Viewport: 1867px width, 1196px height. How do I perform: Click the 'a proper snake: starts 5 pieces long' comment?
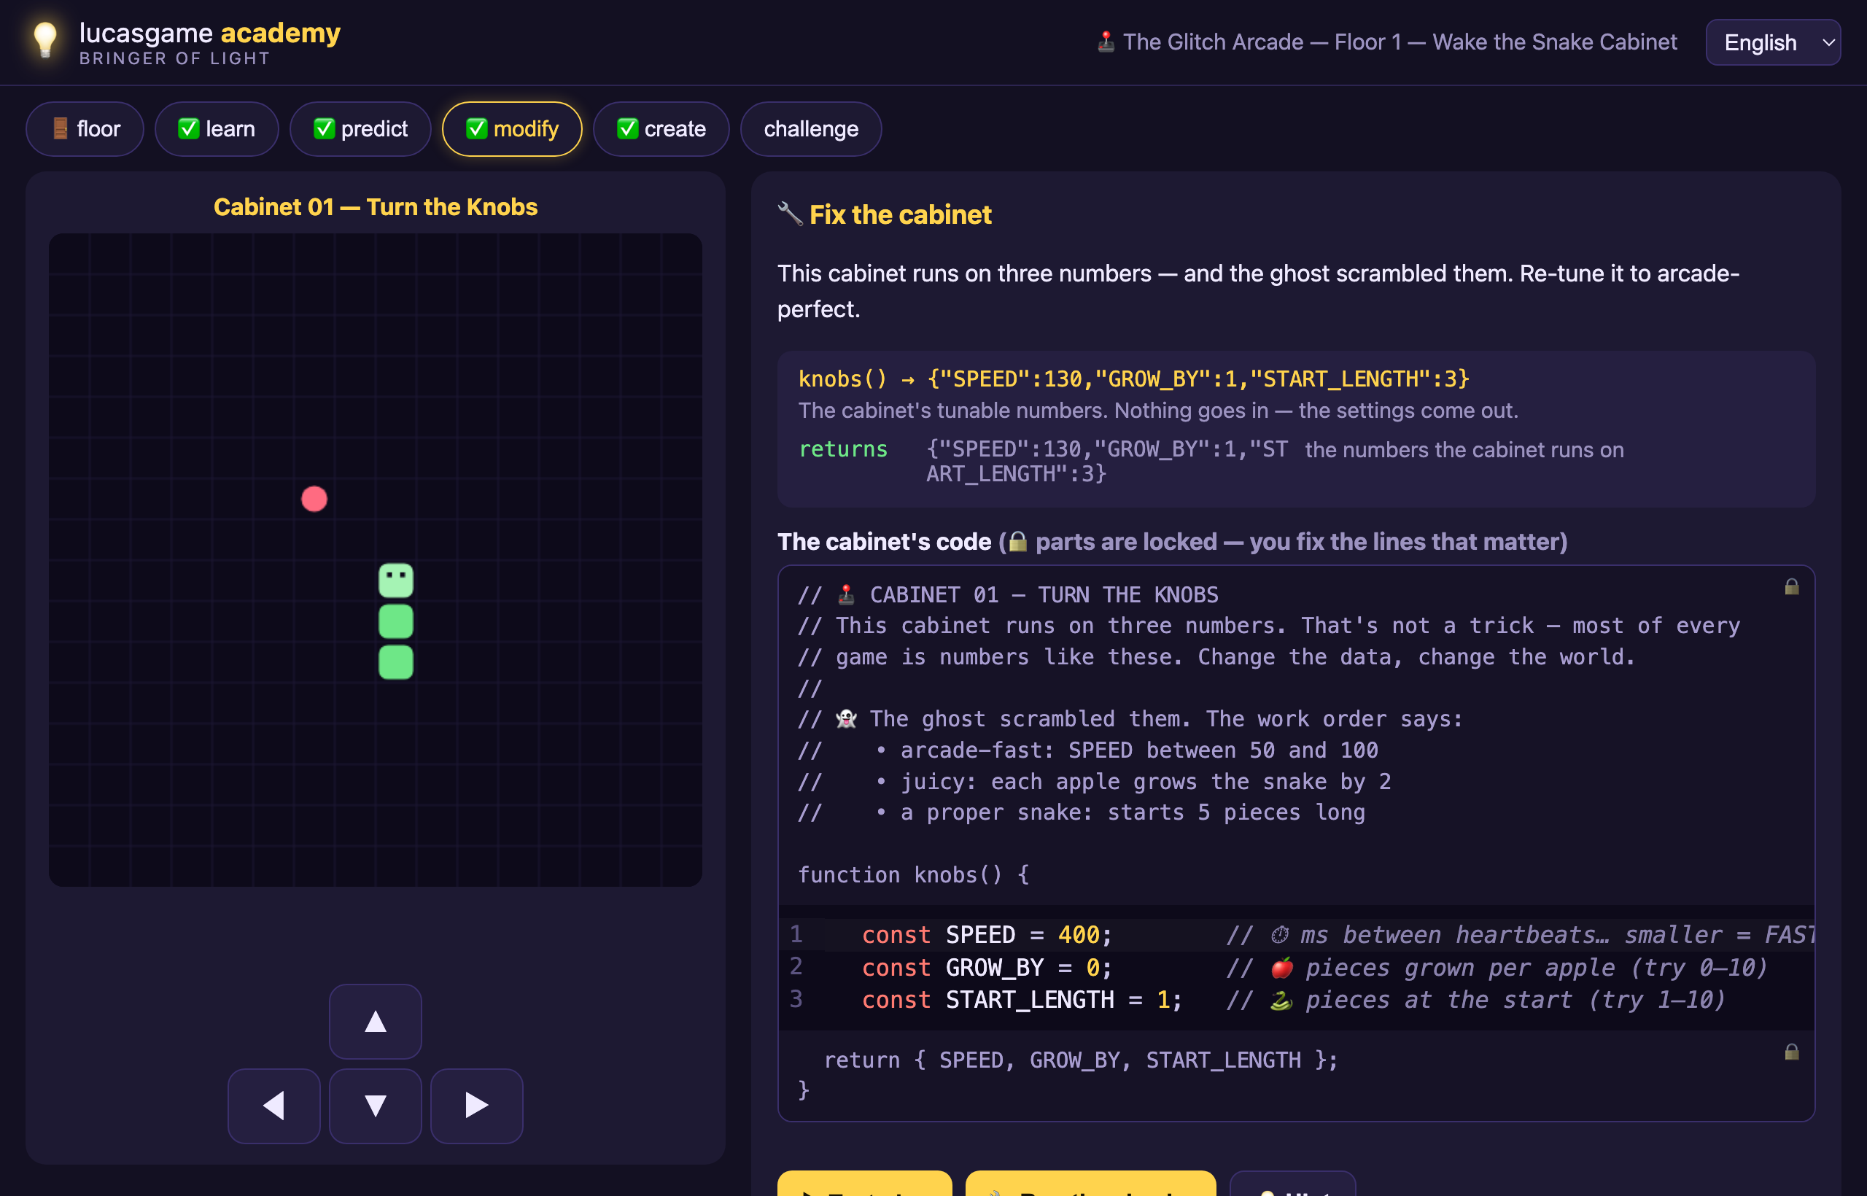point(1132,812)
